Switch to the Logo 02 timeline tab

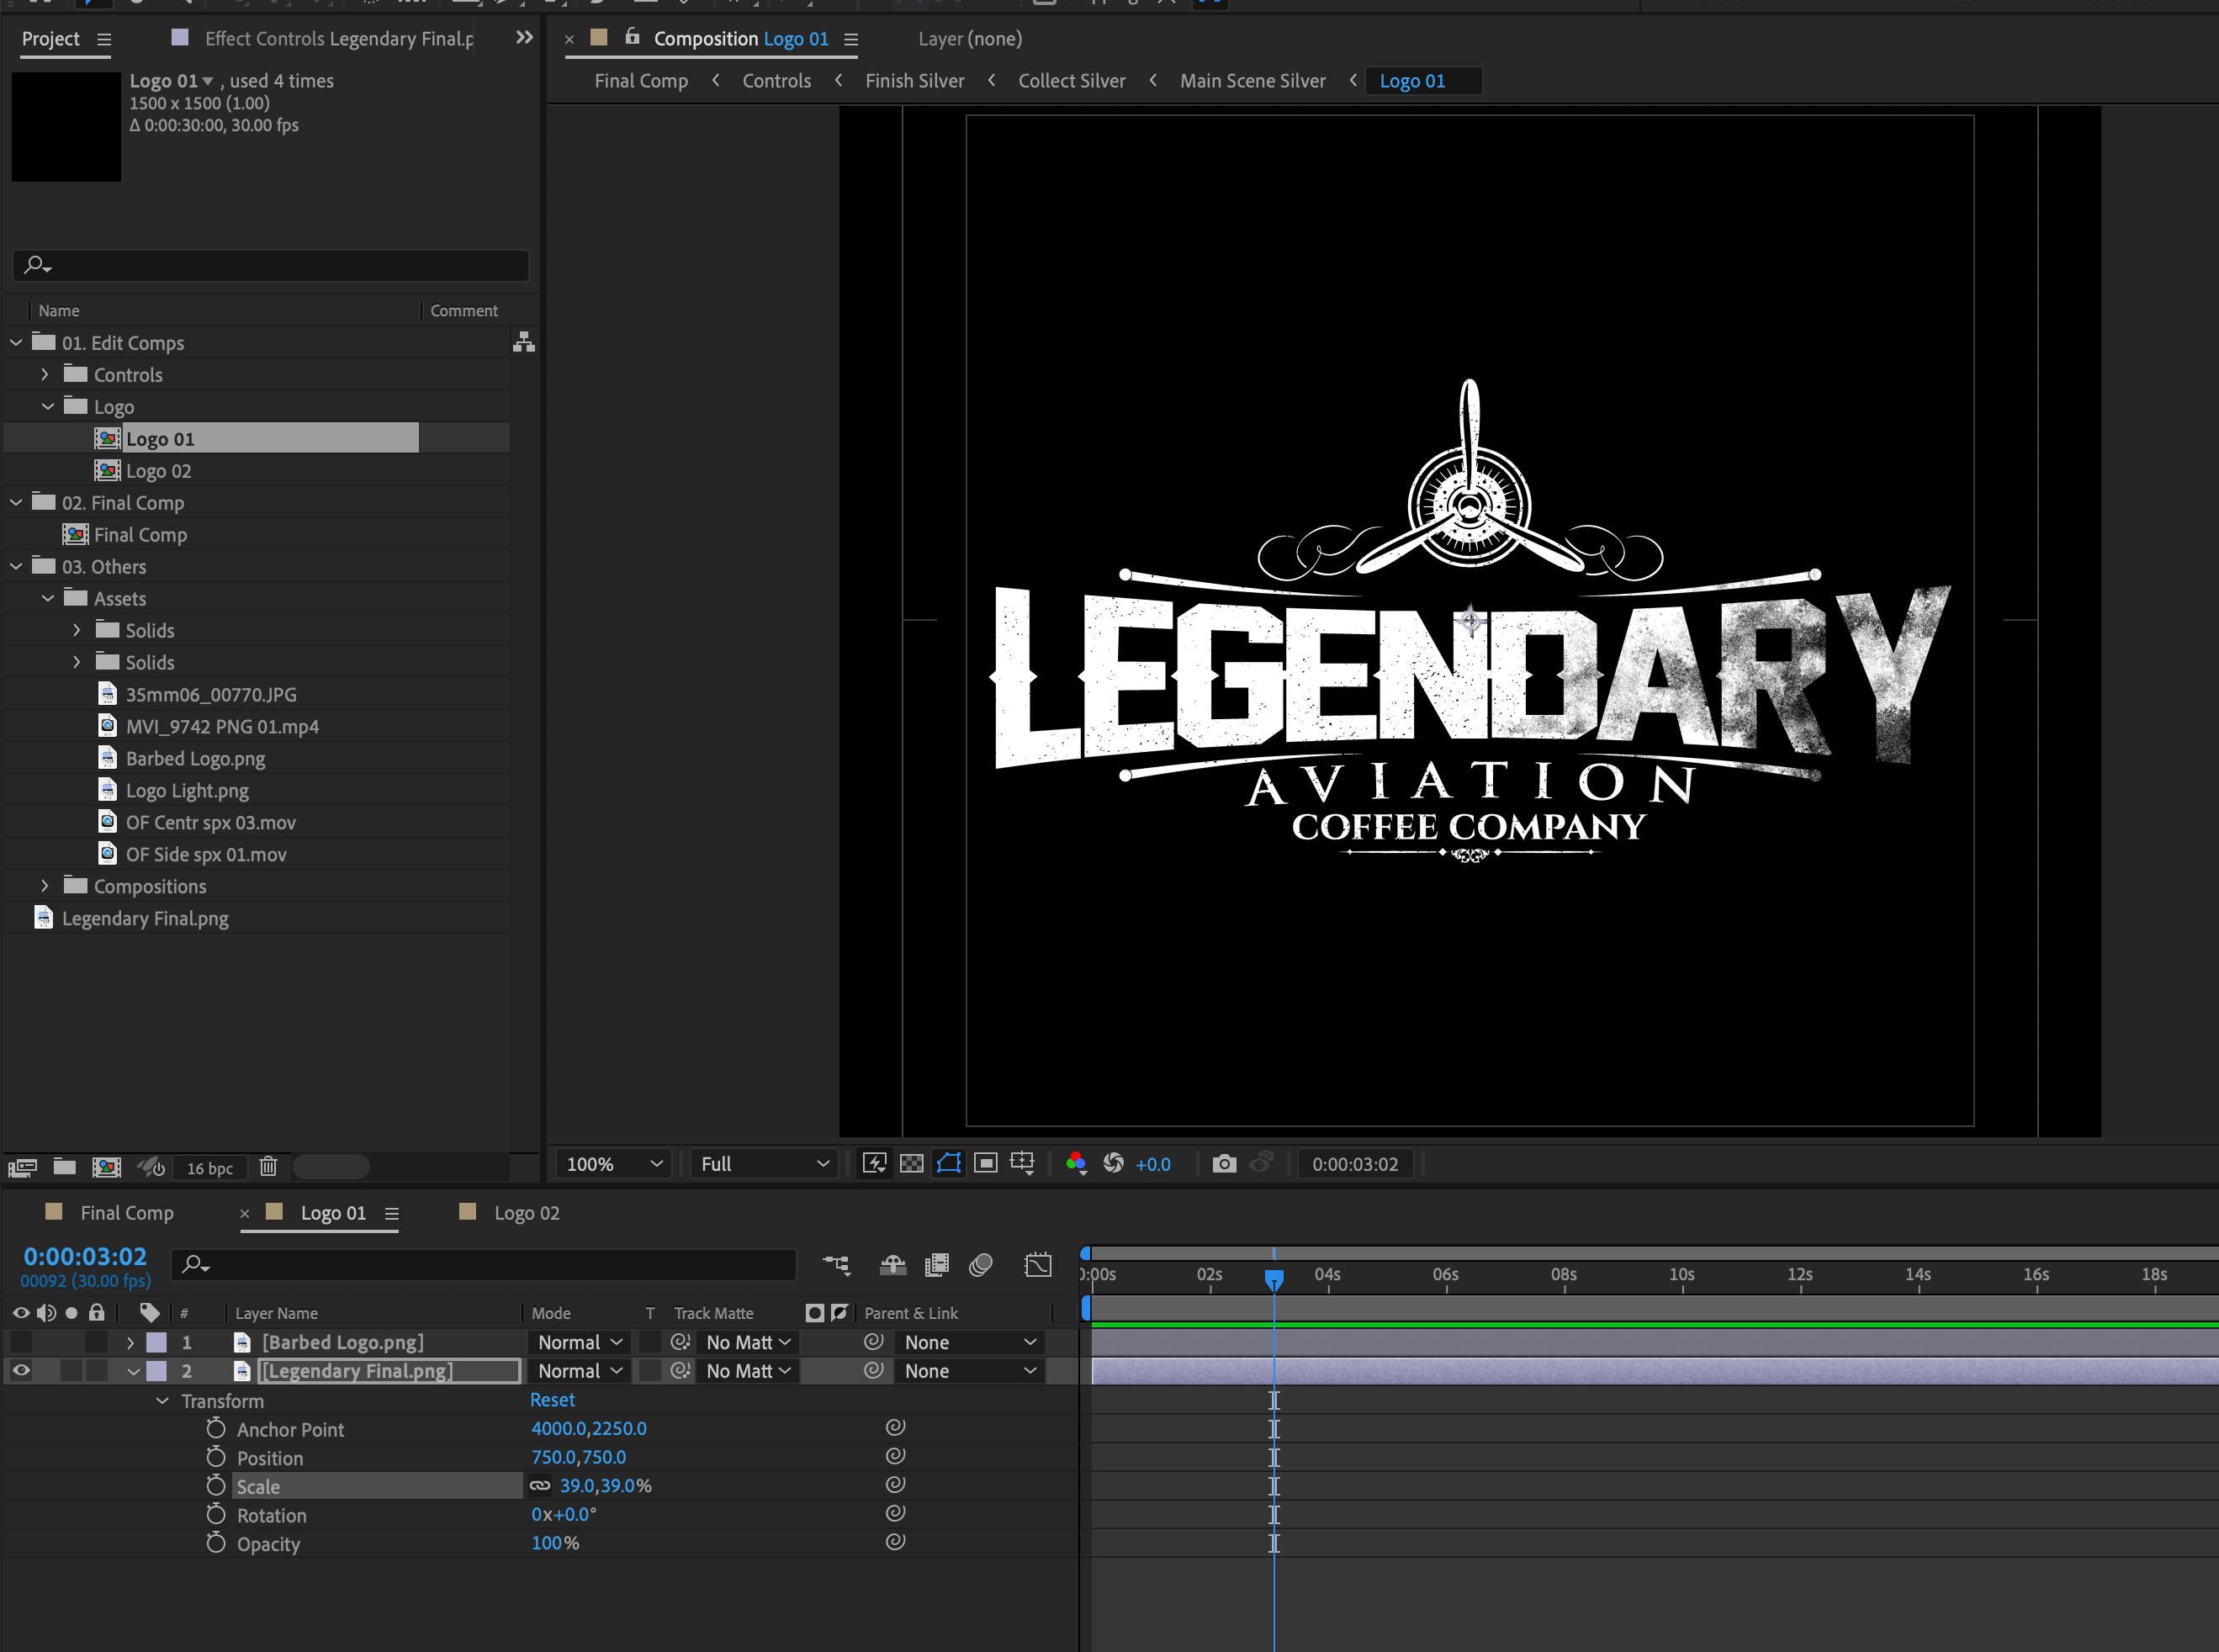click(528, 1212)
